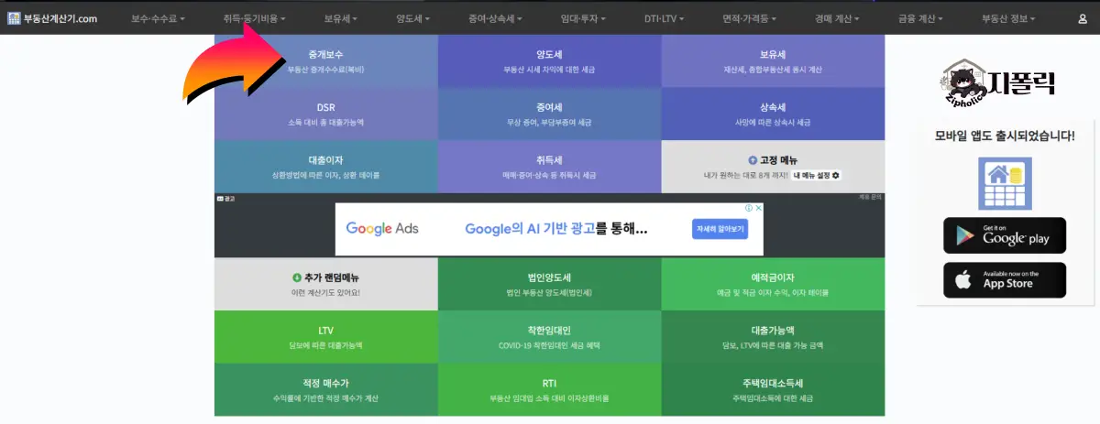The height and width of the screenshot is (424, 1100).
Task: Click the 추가 랜덤메뉴 tile
Action: 325,284
